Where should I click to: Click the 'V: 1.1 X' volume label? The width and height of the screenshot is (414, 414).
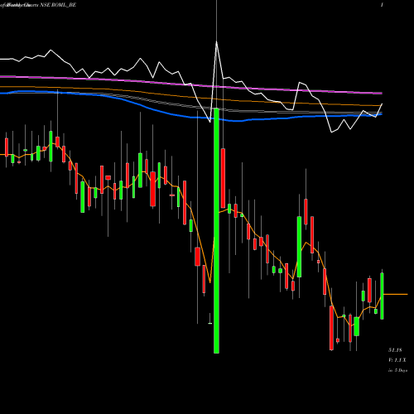point(397,360)
